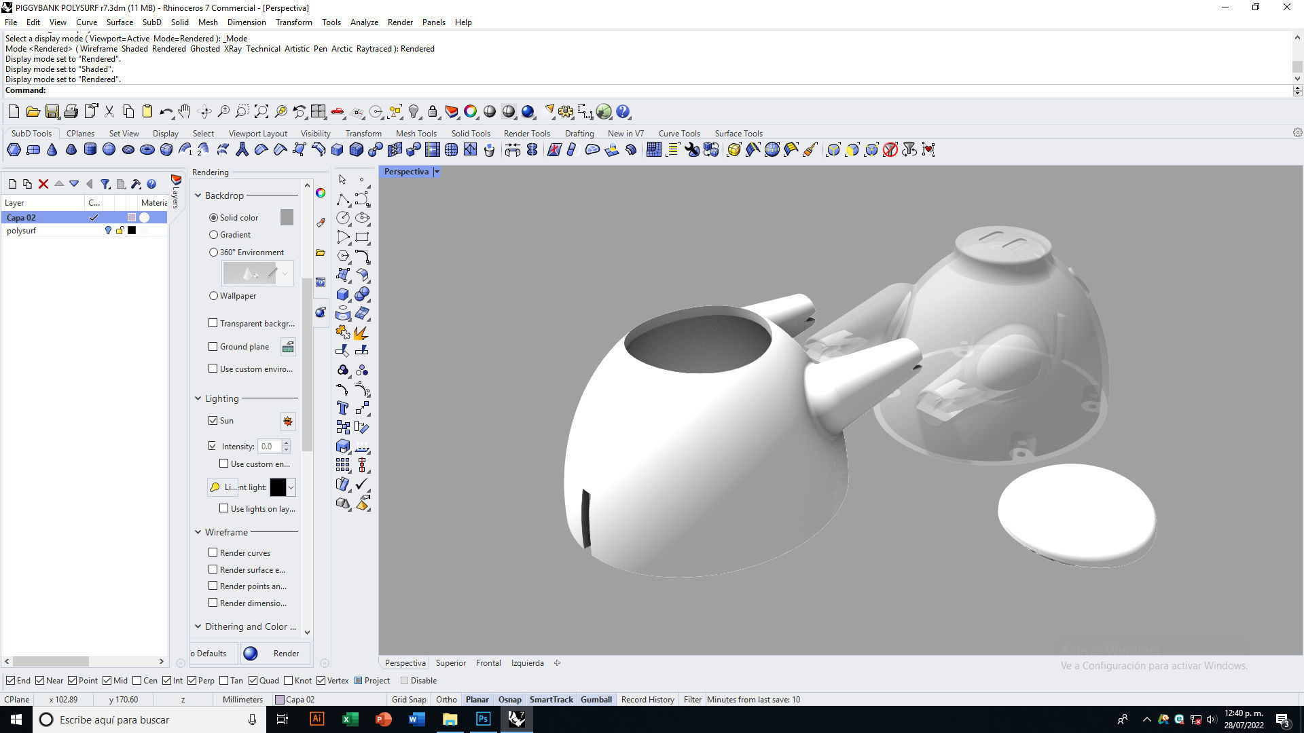Viewport: 1304px width, 733px height.
Task: Click the red X Delete layer icon
Action: [43, 184]
